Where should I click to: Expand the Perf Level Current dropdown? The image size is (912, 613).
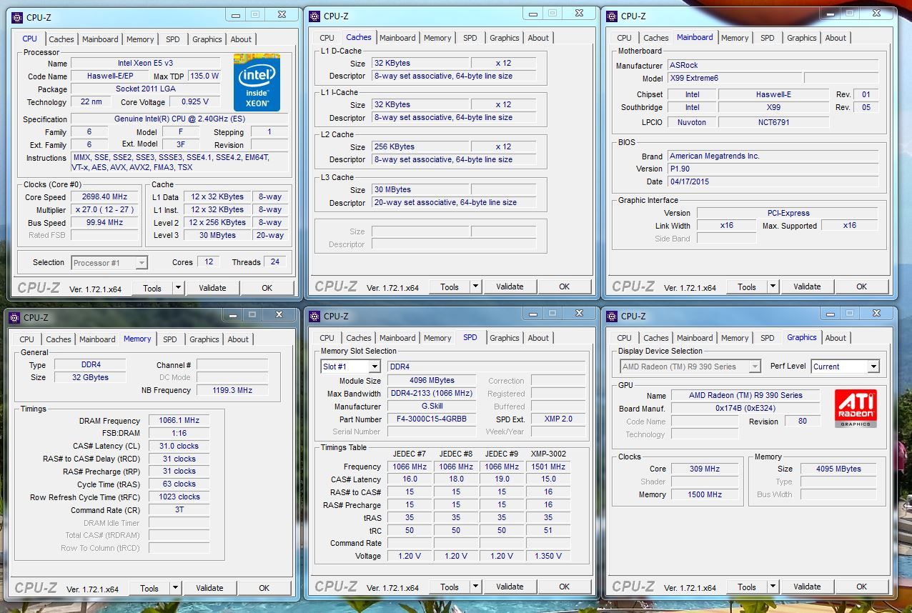(873, 367)
